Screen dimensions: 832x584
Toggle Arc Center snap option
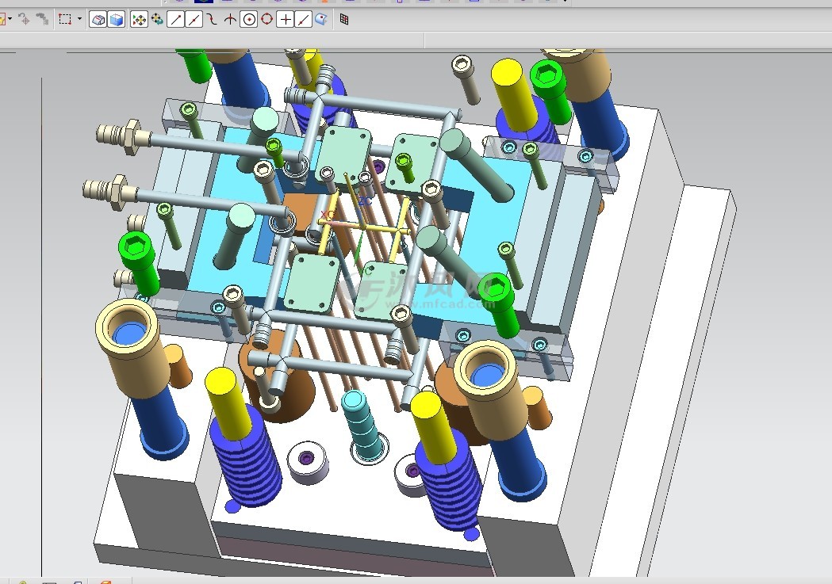click(248, 19)
